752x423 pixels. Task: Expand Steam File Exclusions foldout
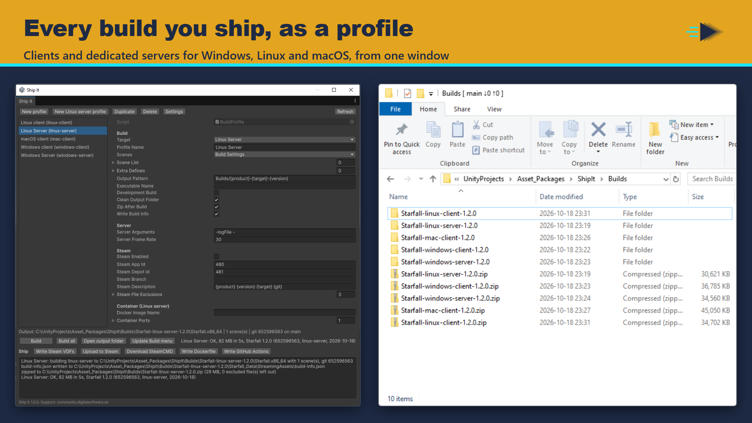113,295
